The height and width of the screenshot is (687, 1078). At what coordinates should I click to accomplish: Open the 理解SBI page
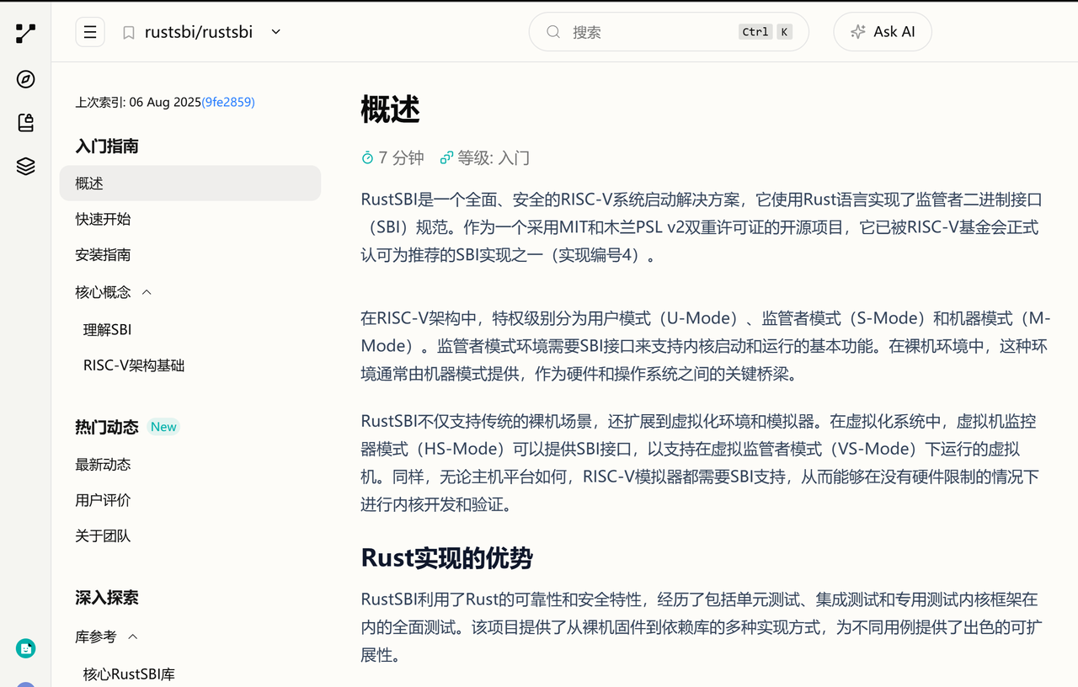click(107, 330)
